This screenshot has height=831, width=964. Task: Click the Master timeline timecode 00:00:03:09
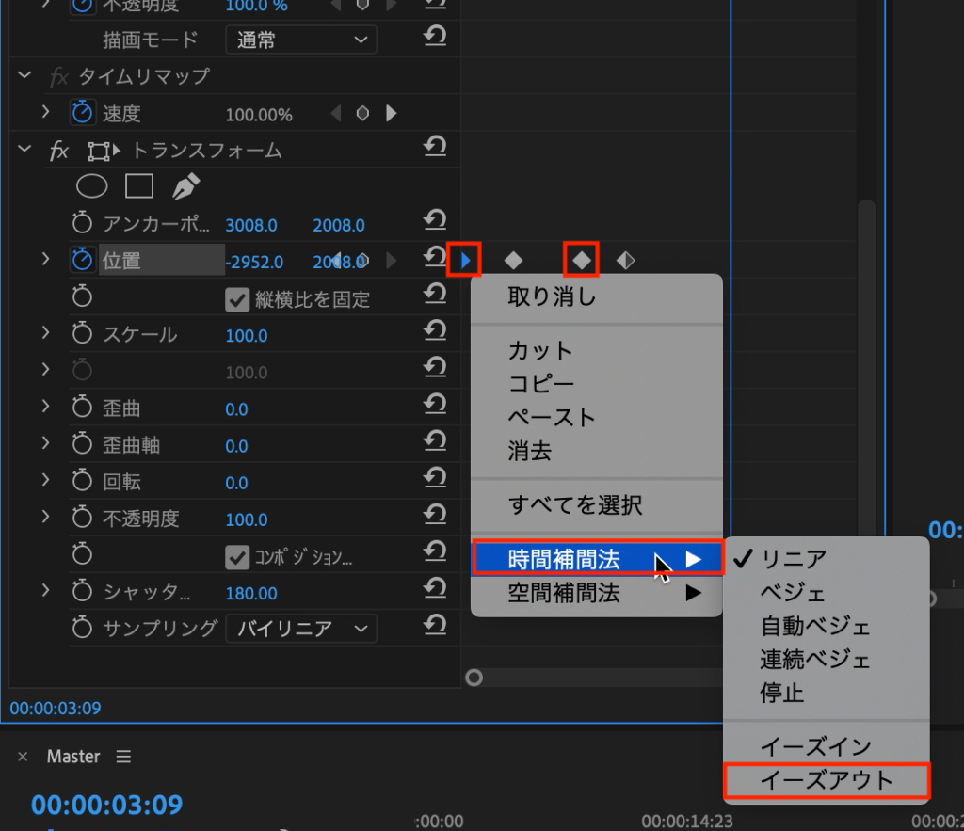click(x=107, y=805)
